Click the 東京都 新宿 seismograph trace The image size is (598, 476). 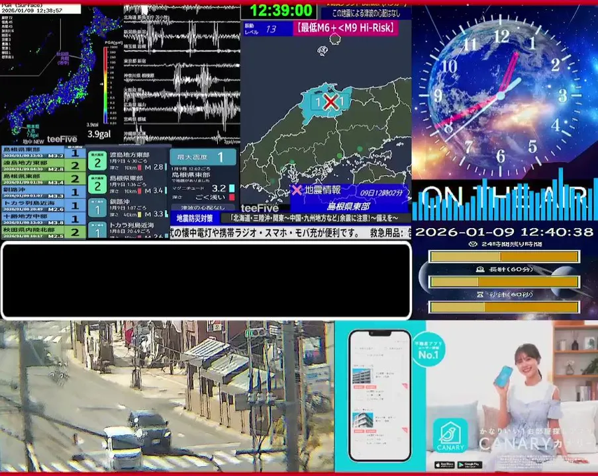pyautogui.click(x=182, y=64)
